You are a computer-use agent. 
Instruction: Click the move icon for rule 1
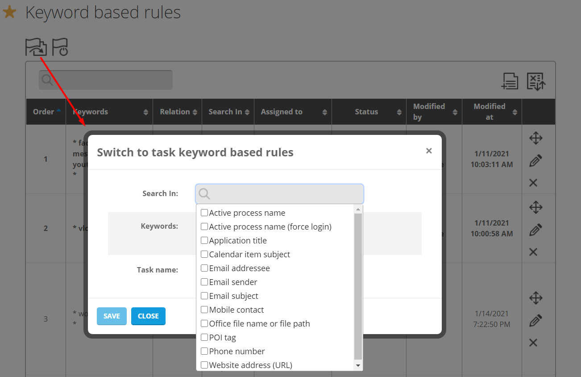pyautogui.click(x=535, y=138)
